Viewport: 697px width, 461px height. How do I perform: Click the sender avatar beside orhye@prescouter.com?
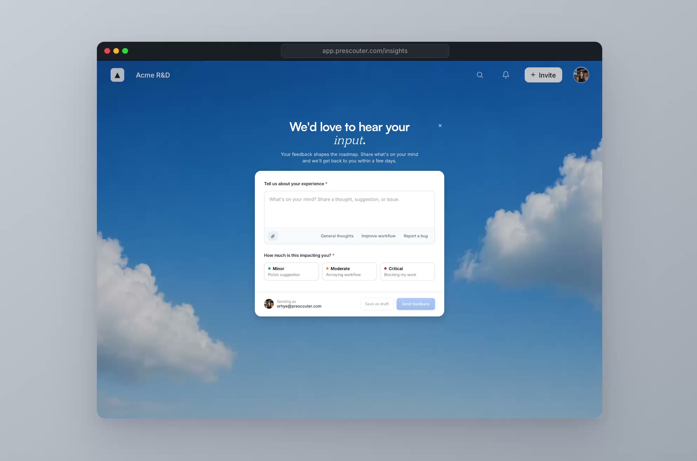click(x=269, y=304)
